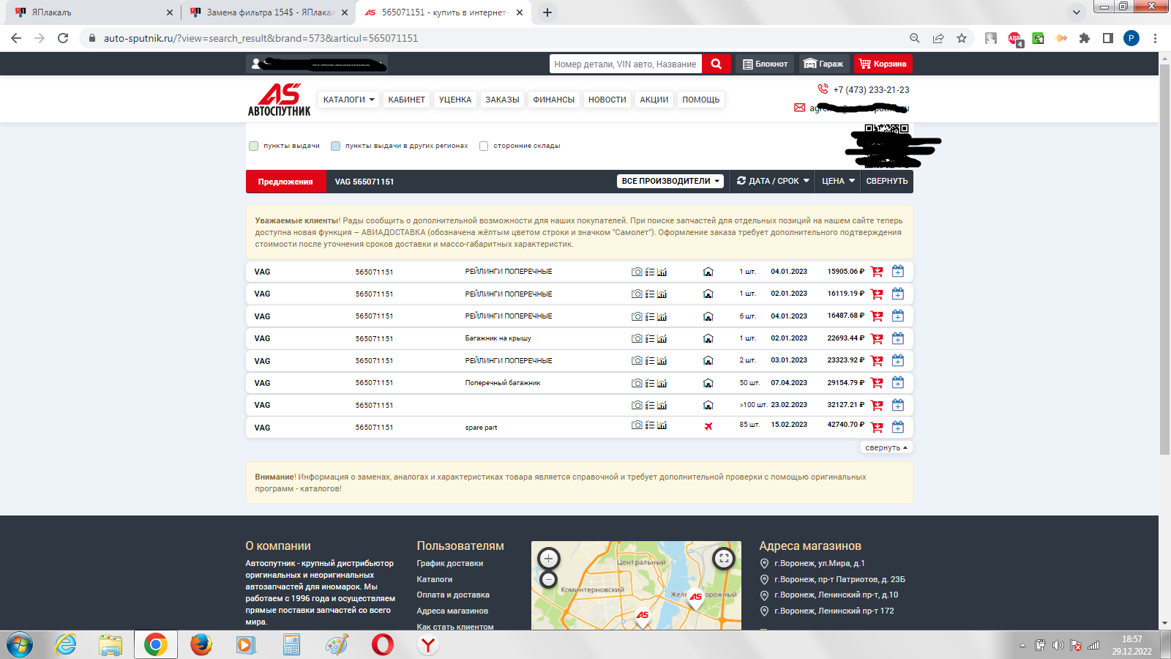This screenshot has height=659, width=1171.
Task: Open the ВСЕ ПРОИЗВОДИТЕЛИ dropdown
Action: 671,181
